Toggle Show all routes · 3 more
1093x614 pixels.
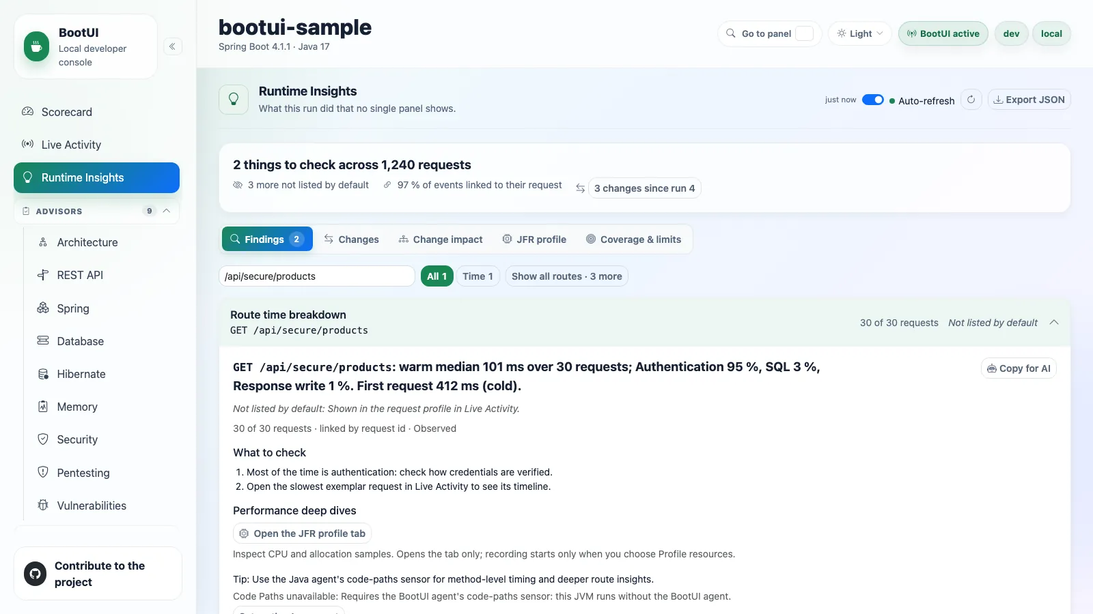pos(566,276)
